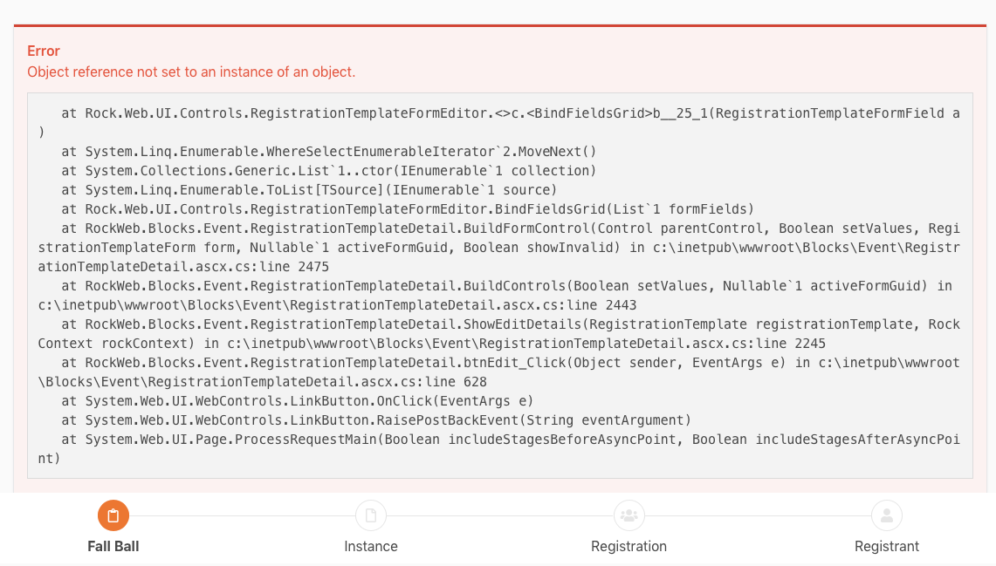Select the Fall Ball step label
The image size is (996, 566).
coord(113,546)
